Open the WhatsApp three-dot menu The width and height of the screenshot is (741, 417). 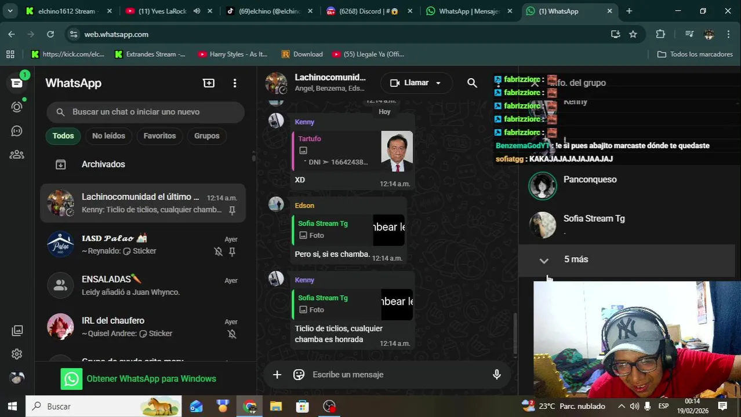click(x=235, y=83)
